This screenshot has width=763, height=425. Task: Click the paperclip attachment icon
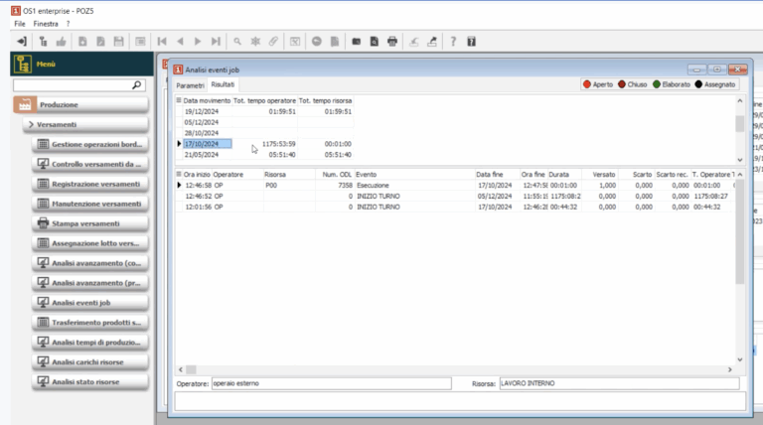273,42
